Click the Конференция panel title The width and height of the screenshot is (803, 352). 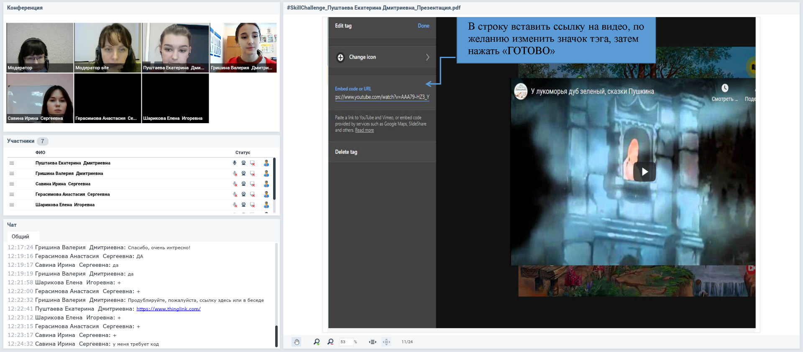pos(25,8)
